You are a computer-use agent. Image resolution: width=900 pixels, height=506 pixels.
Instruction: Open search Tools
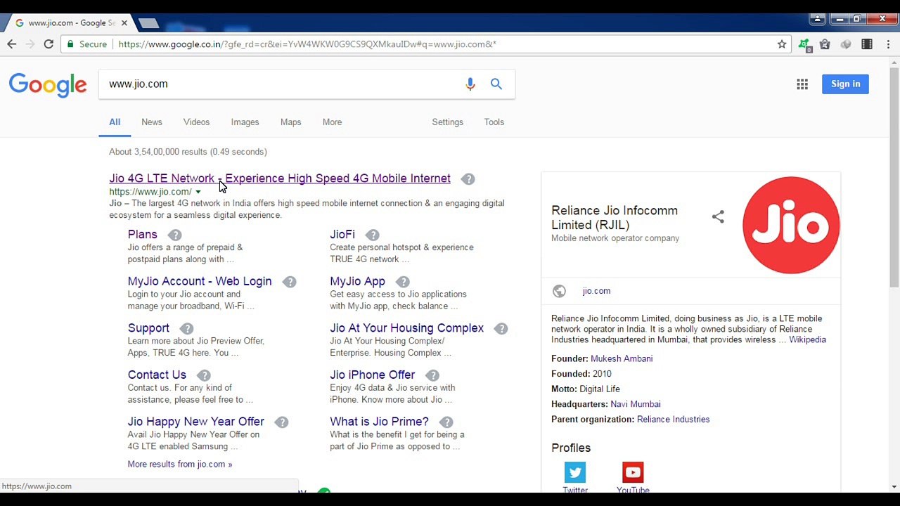[x=494, y=122]
